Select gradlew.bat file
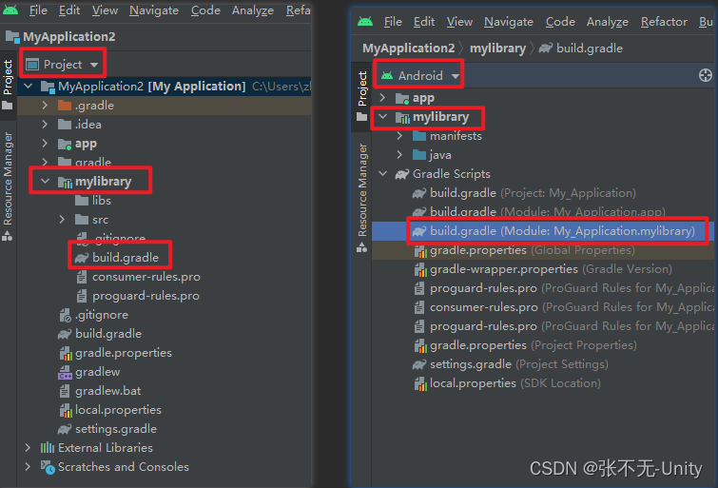 coord(100,391)
